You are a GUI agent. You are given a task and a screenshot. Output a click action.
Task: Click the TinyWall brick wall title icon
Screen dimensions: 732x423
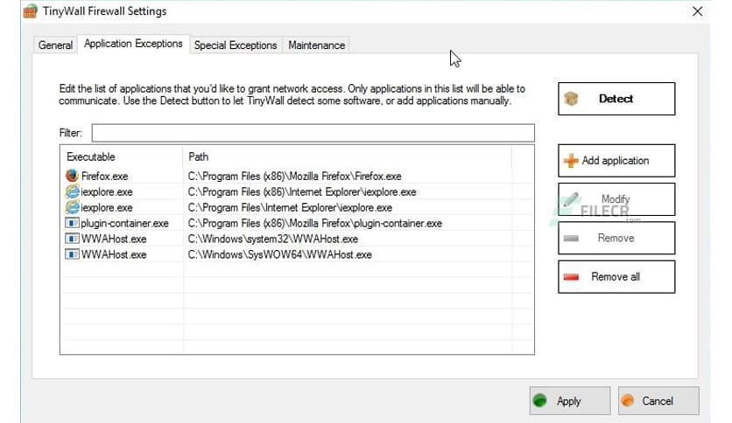click(x=31, y=11)
